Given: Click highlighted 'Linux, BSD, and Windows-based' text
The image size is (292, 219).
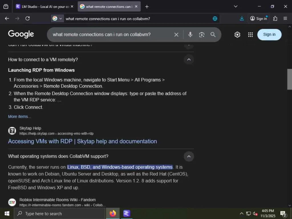Looking at the screenshot, I should point(120,167).
